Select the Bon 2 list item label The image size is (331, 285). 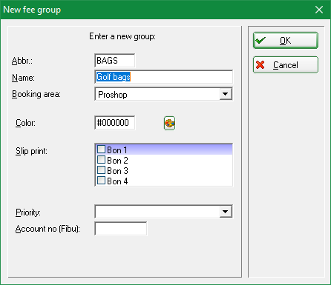(x=117, y=161)
